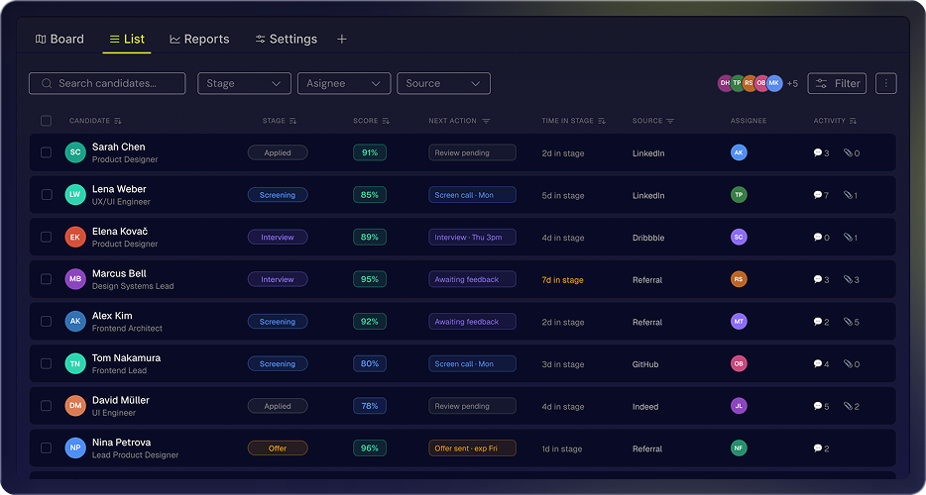The width and height of the screenshot is (926, 495).
Task: Click the AK assignee avatar for Sarah Chen
Action: 739,152
